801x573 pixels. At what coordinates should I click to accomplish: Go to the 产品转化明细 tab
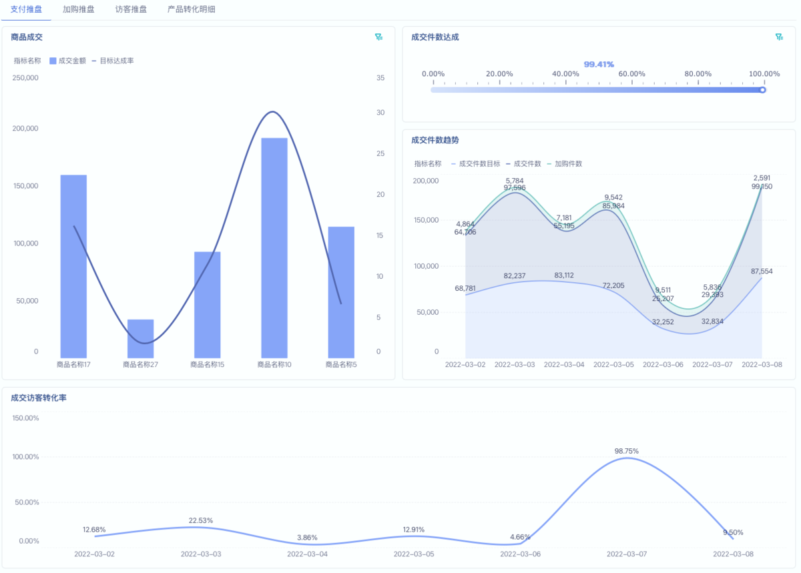(x=191, y=10)
